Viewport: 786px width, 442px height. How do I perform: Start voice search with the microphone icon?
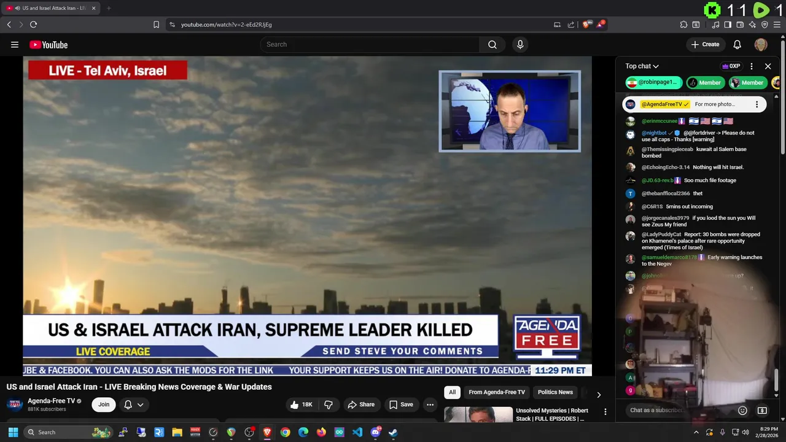520,44
